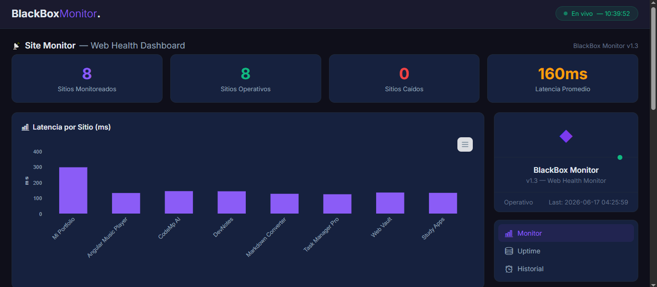
Task: Click the BlackBox Monitor v1.3 version text
Action: (606, 46)
